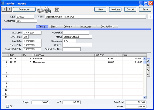
Task: Click sum 402.00 cell
Action: point(133,59)
